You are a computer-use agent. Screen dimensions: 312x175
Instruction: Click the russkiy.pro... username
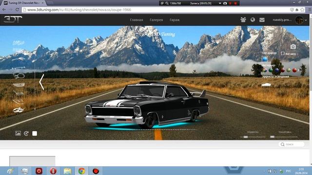[282, 20]
